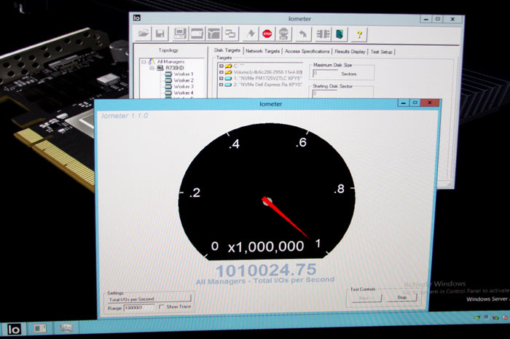Viewport: 510px width, 339px height.
Task: Start new network worker toolbar icon
Action: [x=213, y=34]
